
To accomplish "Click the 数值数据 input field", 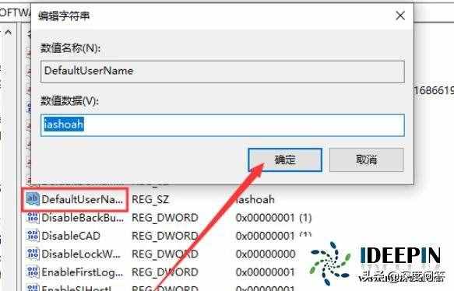I will (223, 125).
